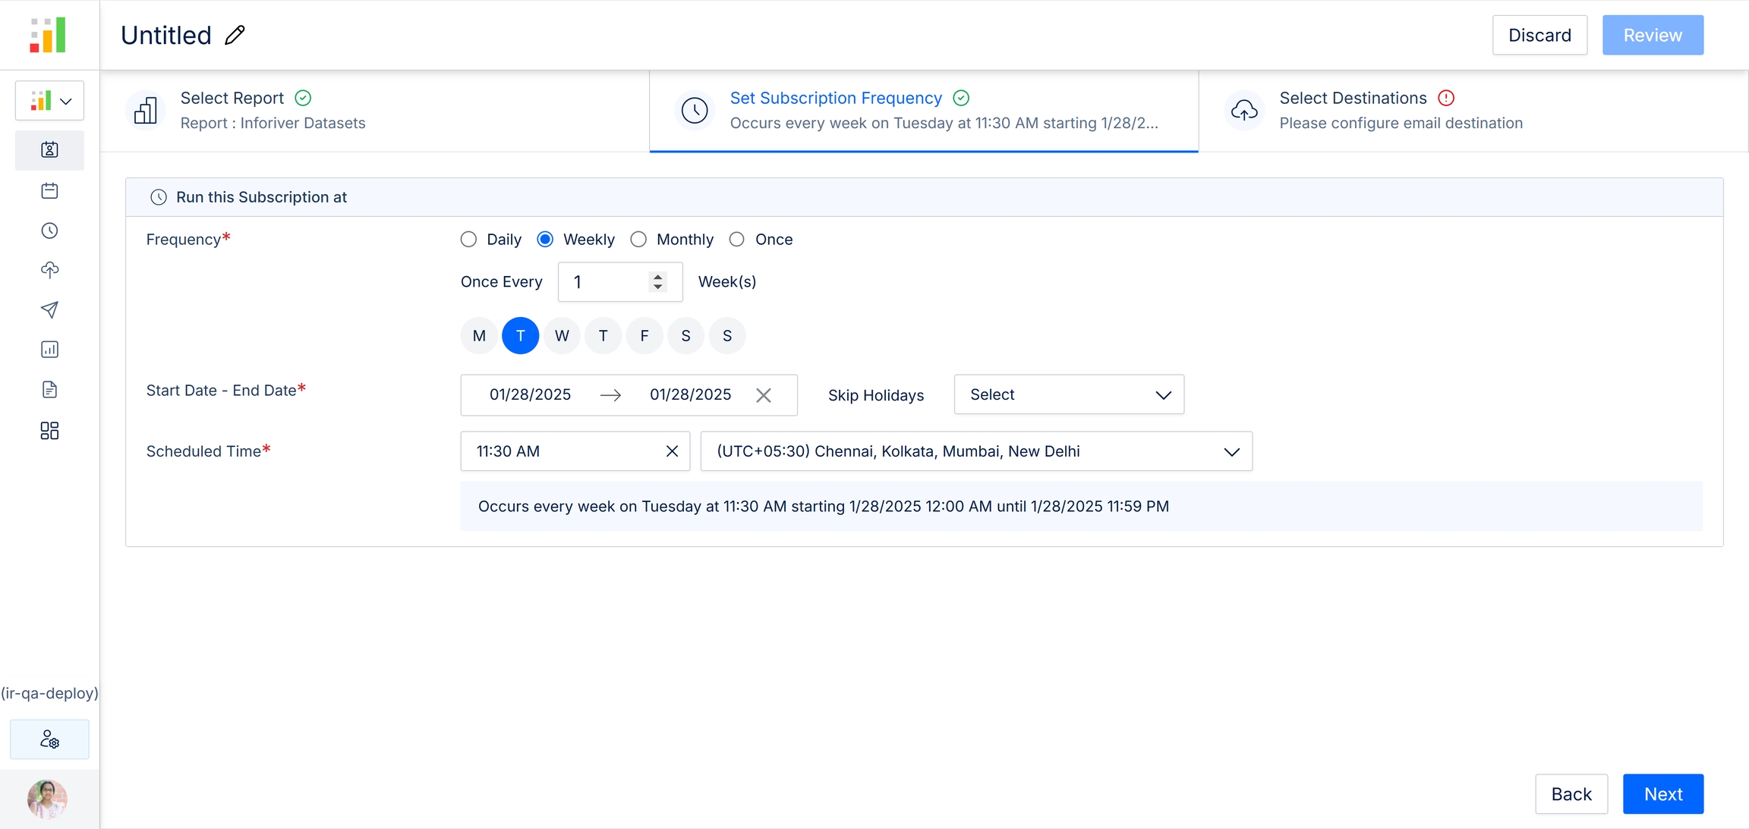Select the Once frequency radio button

736,240
